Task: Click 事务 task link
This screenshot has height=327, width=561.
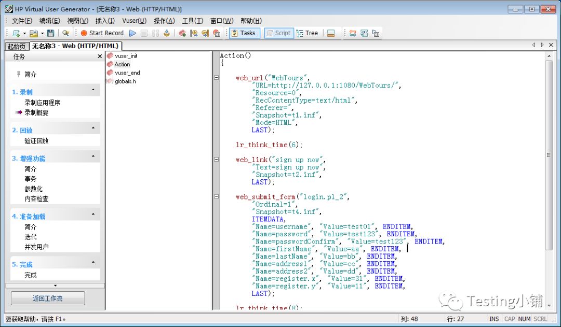Action: pyautogui.click(x=31, y=179)
